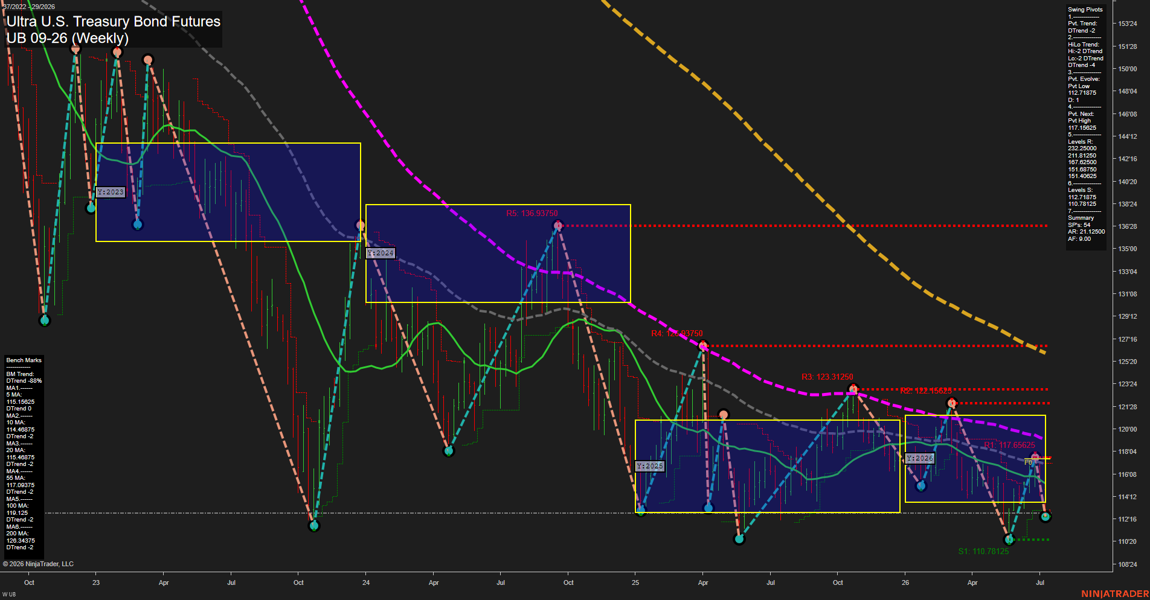Click the S1: 110.78125 support label on chart
Image resolution: width=1150 pixels, height=600 pixels.
coord(983,551)
